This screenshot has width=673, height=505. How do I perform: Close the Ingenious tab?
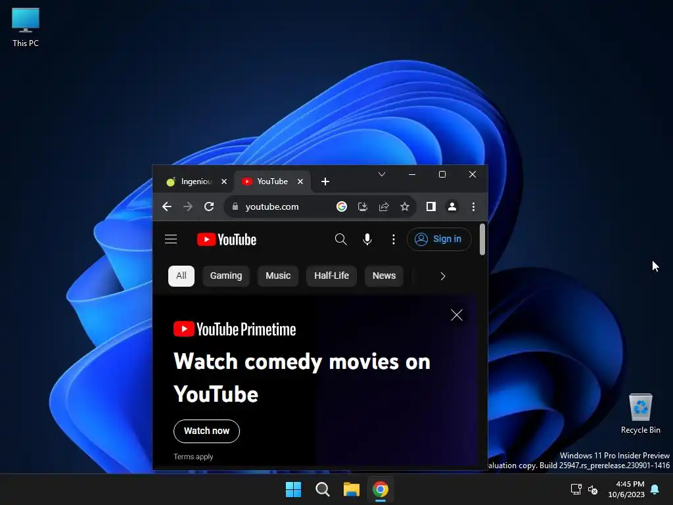coord(224,181)
